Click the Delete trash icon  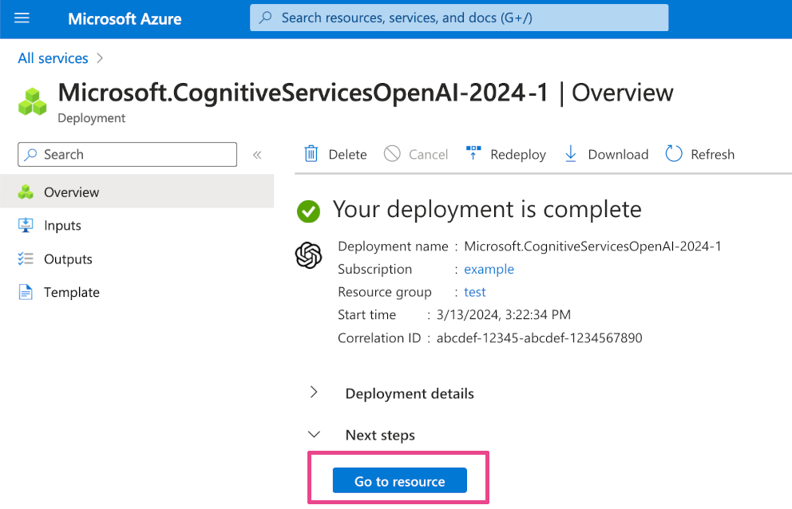click(311, 154)
